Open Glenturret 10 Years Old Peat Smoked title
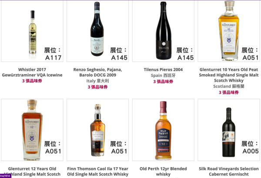The image size is (261, 178). 229,75
